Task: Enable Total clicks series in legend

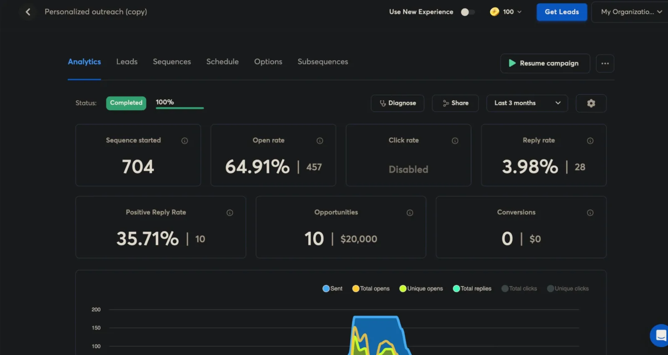Action: tap(519, 289)
